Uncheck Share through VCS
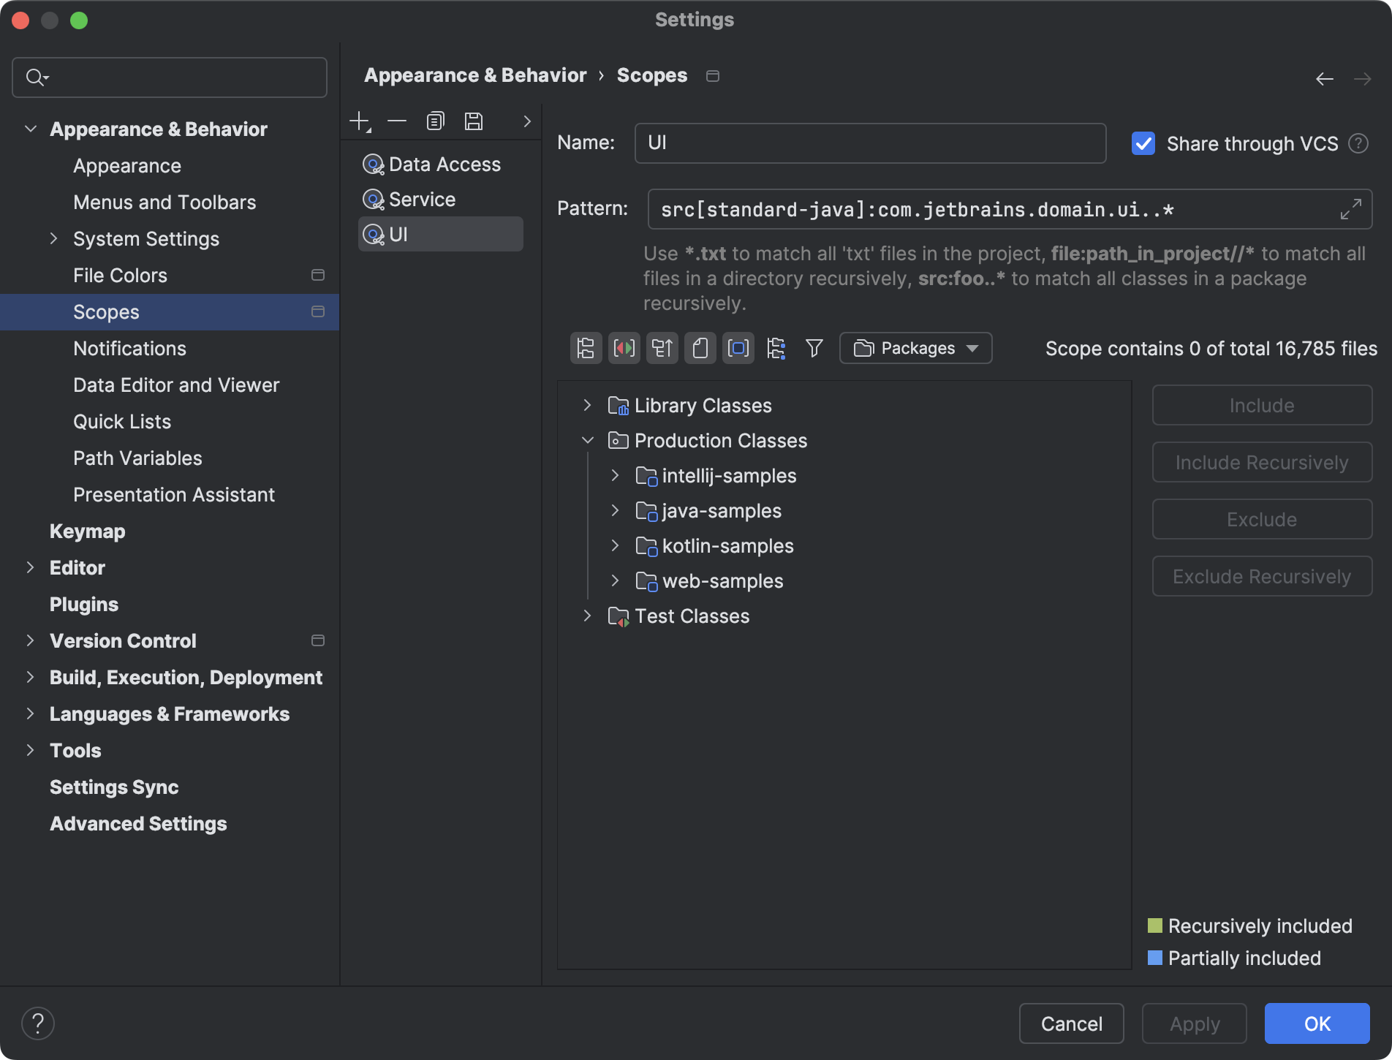The width and height of the screenshot is (1392, 1060). coord(1143,143)
